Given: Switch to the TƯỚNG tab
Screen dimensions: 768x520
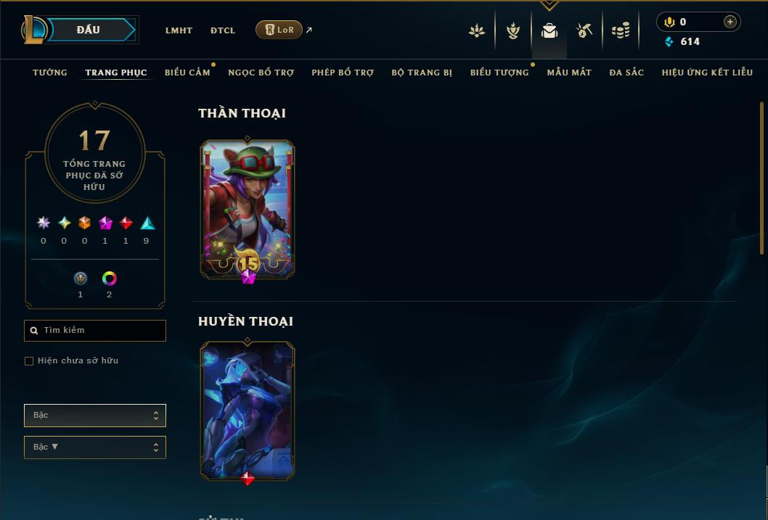Looking at the screenshot, I should (50, 73).
